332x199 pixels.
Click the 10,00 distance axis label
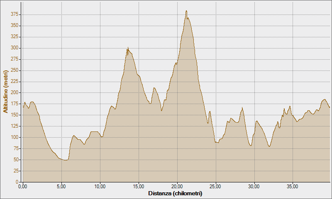[100, 187]
